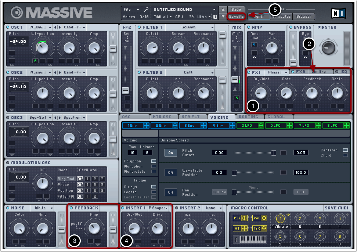Image resolution: width=357 pixels, height=252 pixels.
Task: Click the Vel macro source icon
Action: [x=257, y=218]
